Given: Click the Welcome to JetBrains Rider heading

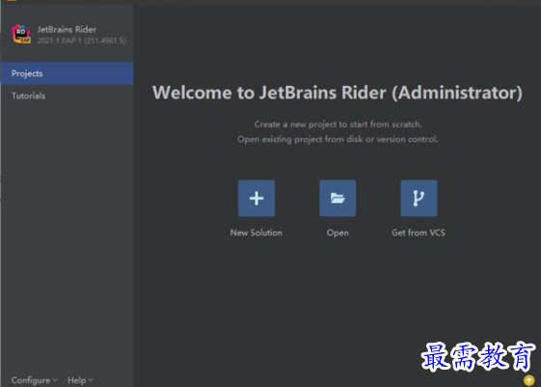Looking at the screenshot, I should [x=338, y=93].
